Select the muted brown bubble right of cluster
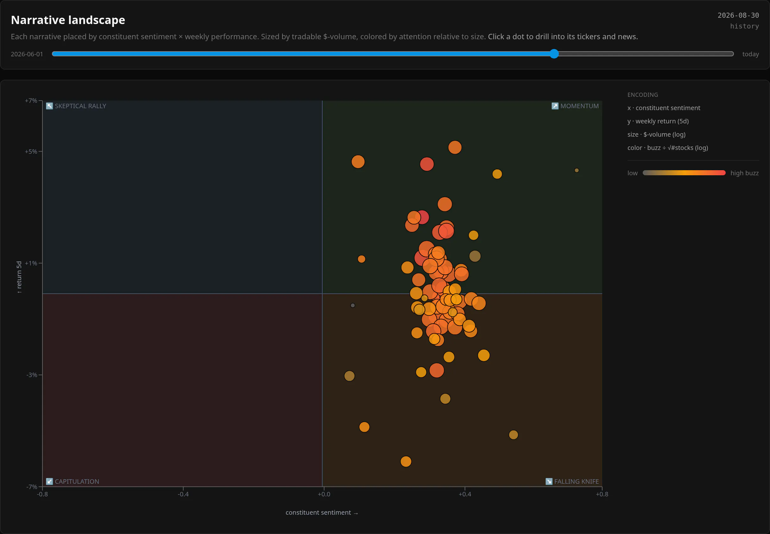Screen dimensions: 770x534 tap(475, 256)
